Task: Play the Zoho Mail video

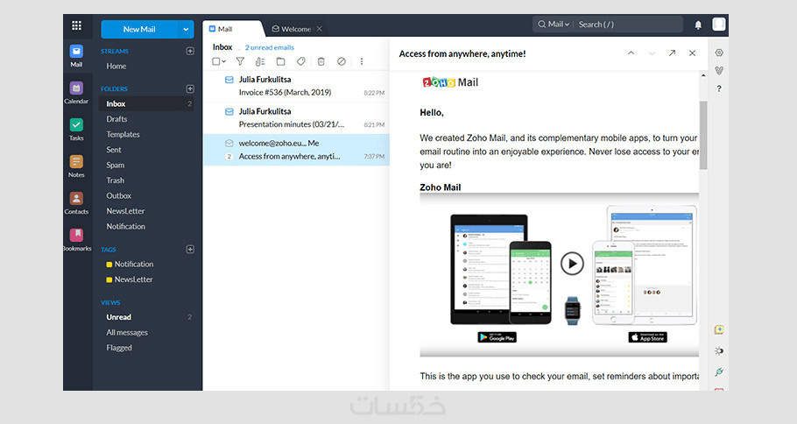Action: (572, 264)
